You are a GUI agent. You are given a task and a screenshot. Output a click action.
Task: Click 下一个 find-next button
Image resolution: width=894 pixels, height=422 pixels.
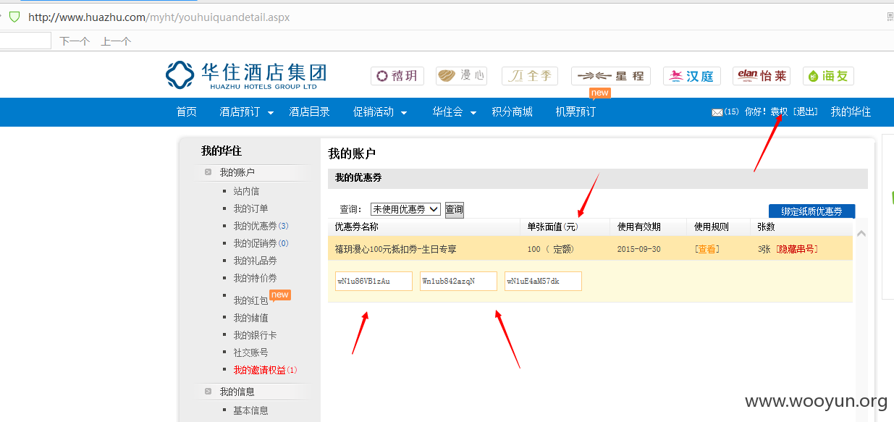[75, 41]
